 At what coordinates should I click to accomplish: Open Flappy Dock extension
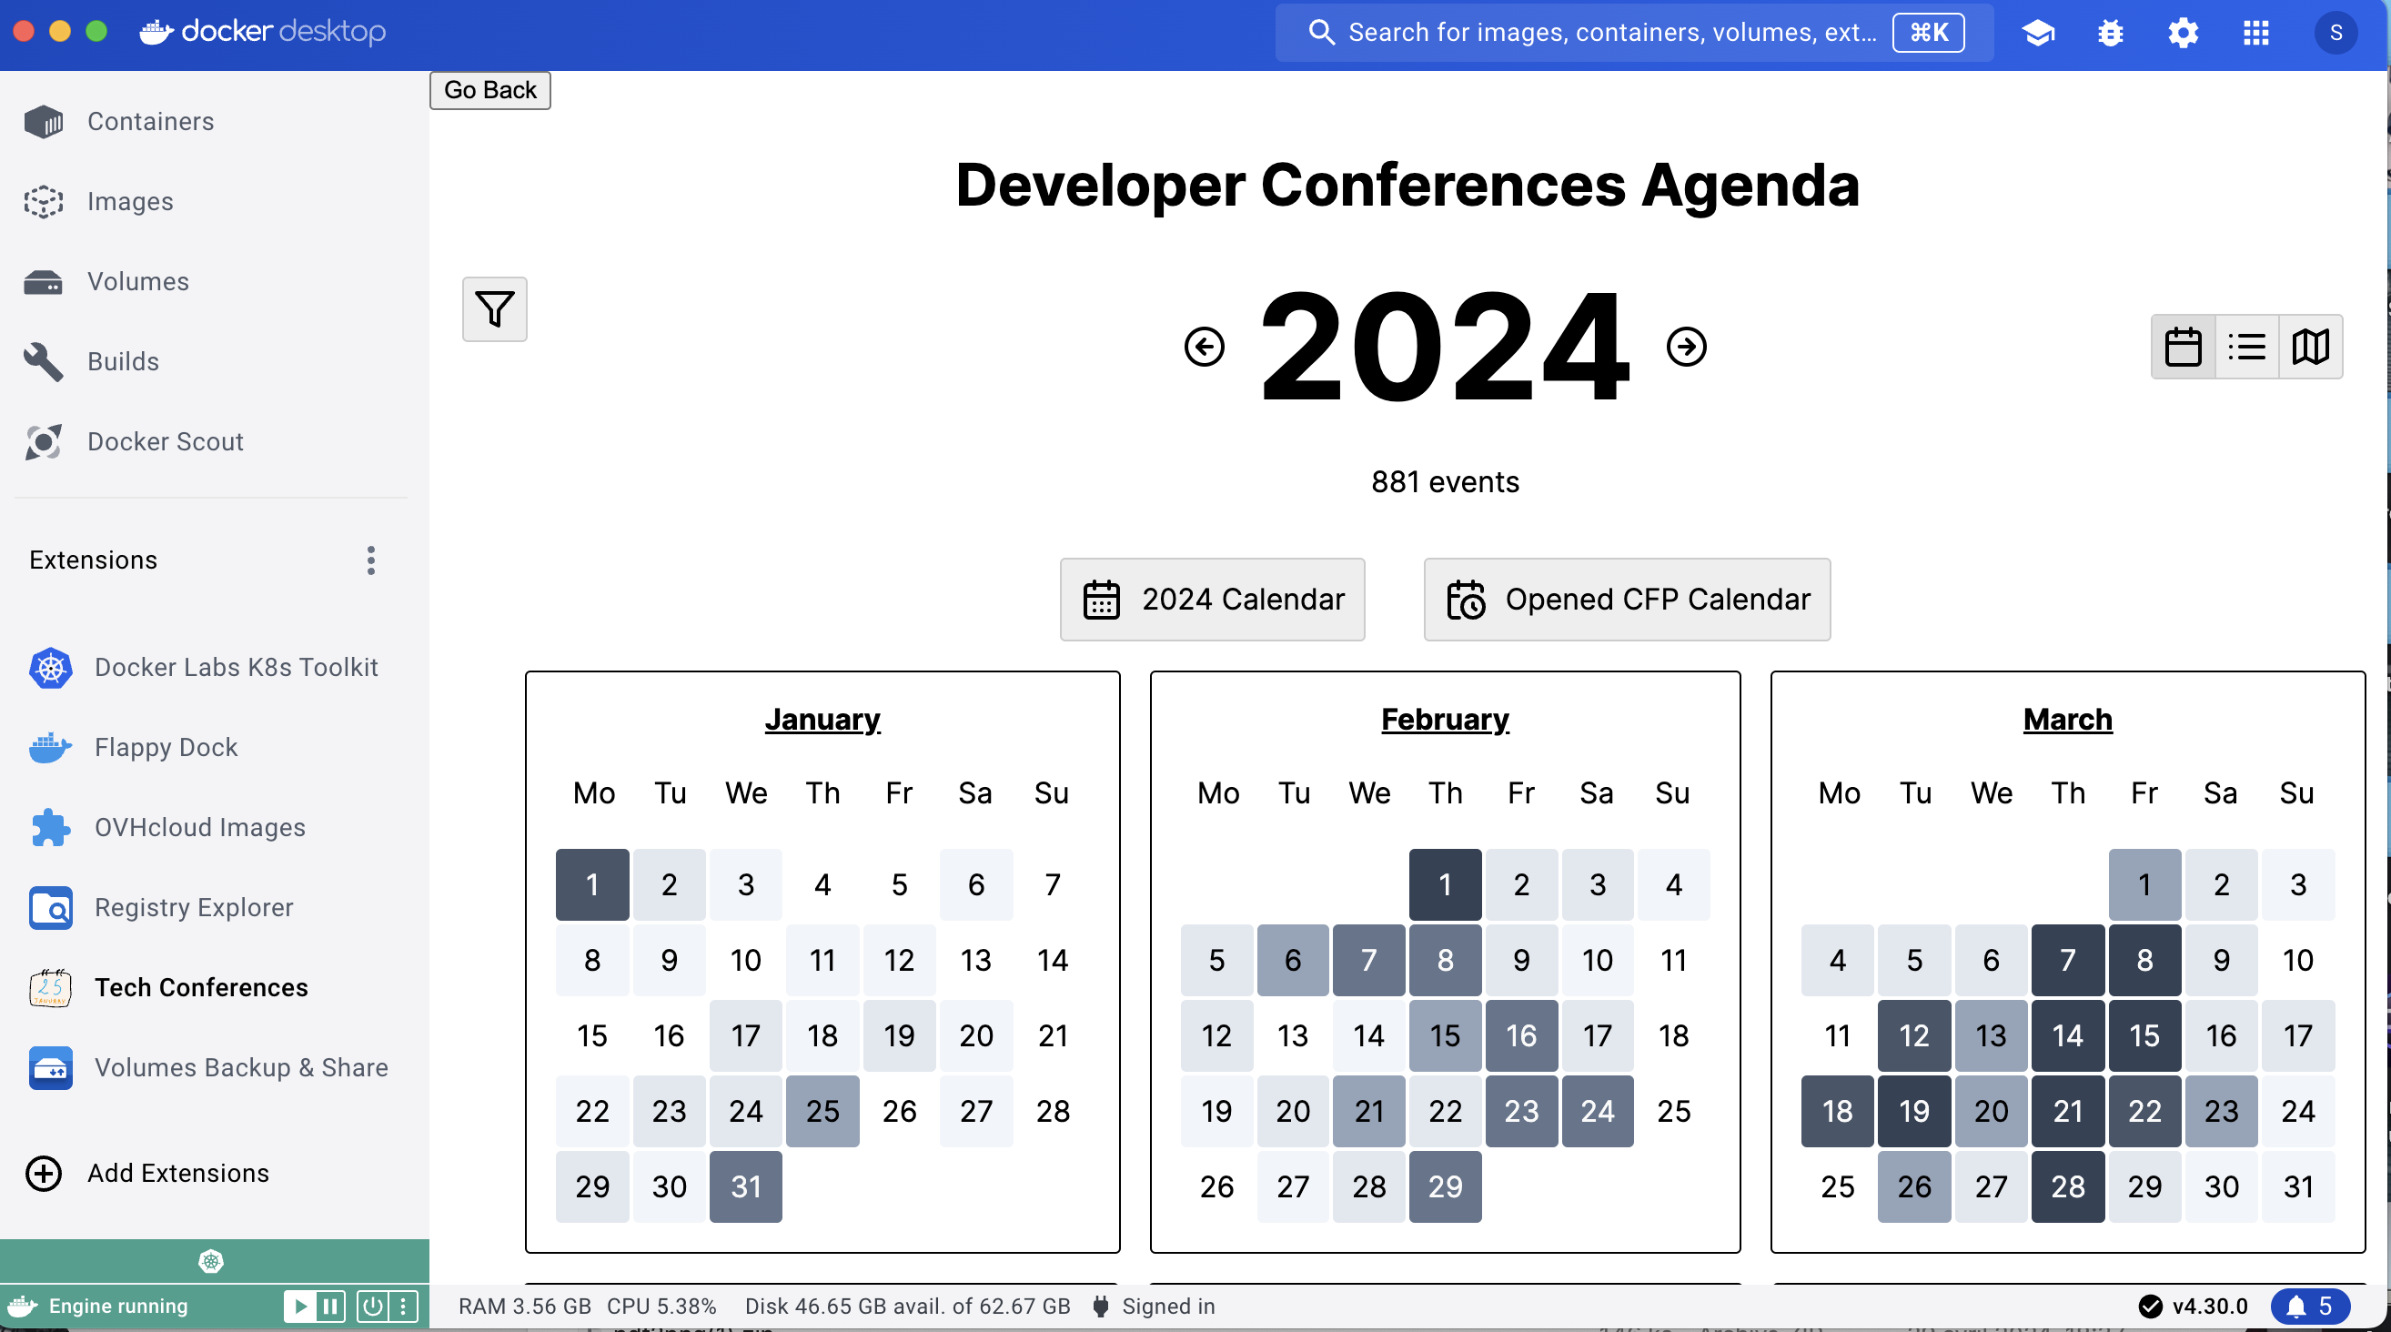[166, 746]
